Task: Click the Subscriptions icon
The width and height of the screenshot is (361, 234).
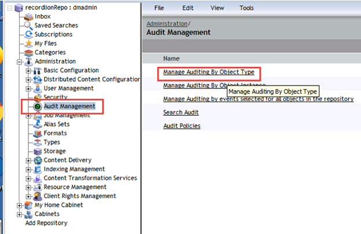Action: pos(30,35)
